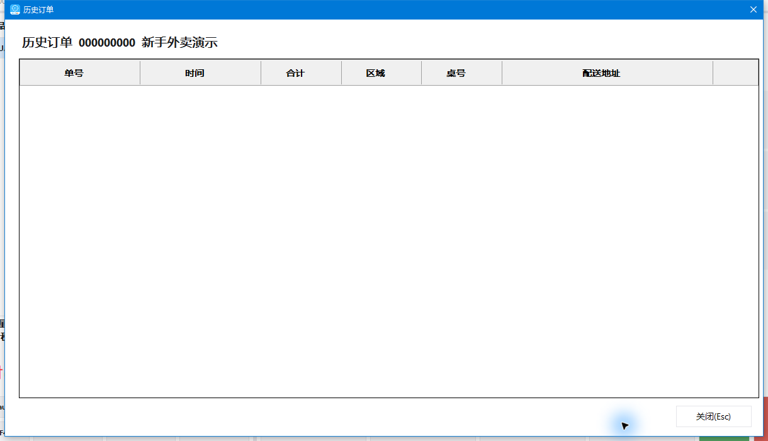Sort by the 时间 column header
768x441 pixels.
(x=201, y=73)
